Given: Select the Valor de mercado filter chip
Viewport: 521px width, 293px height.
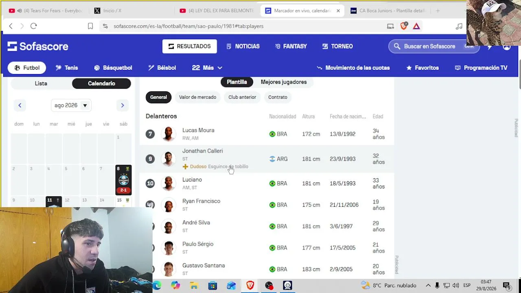Looking at the screenshot, I should 197,97.
